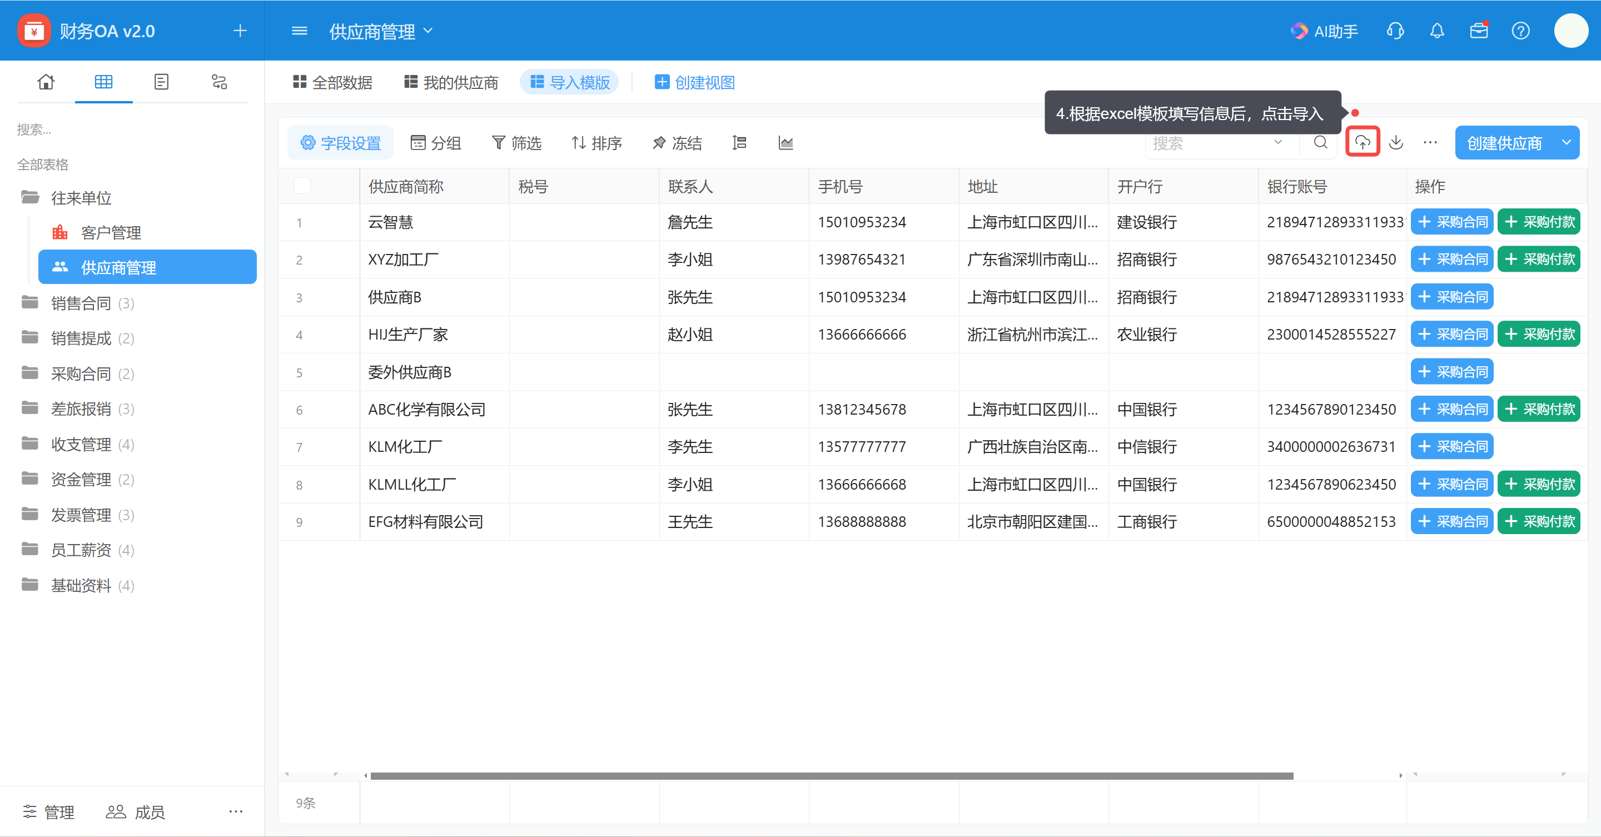Select the XYZ加工厂 supplier cell
This screenshot has width=1601, height=837.
point(434,259)
